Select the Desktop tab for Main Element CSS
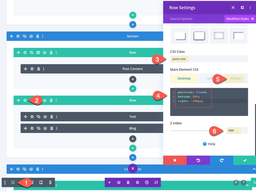Screen dimensions: 256x192 click(x=184, y=78)
